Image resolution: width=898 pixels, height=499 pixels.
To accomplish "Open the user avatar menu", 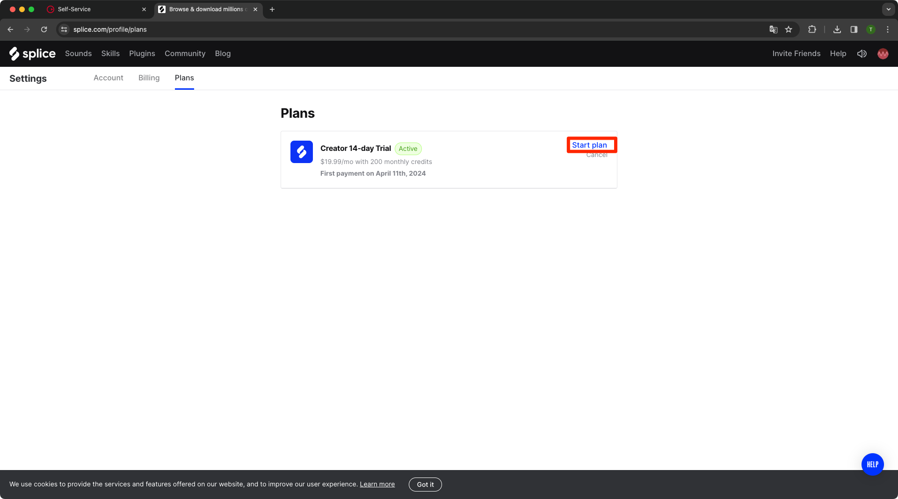I will point(883,54).
